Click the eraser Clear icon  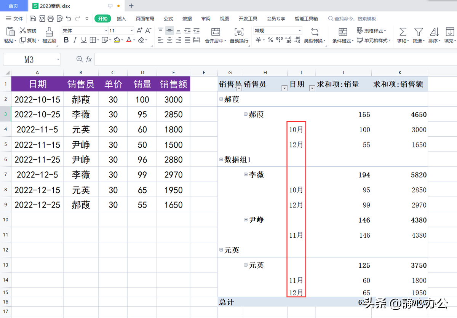point(141,40)
